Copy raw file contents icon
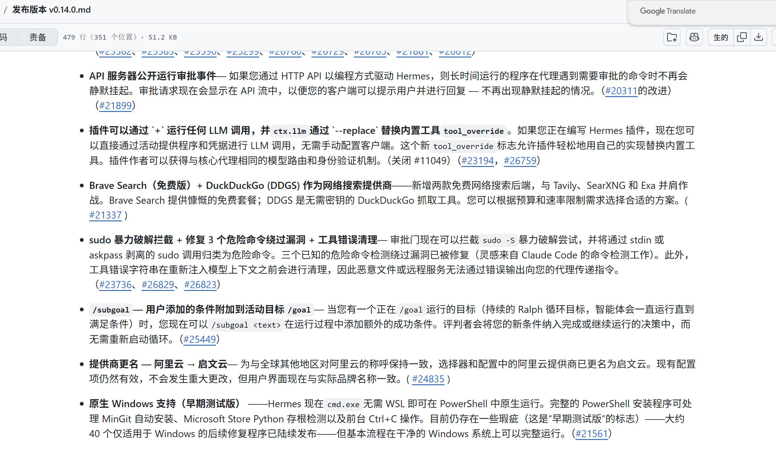776x452 pixels. point(742,37)
